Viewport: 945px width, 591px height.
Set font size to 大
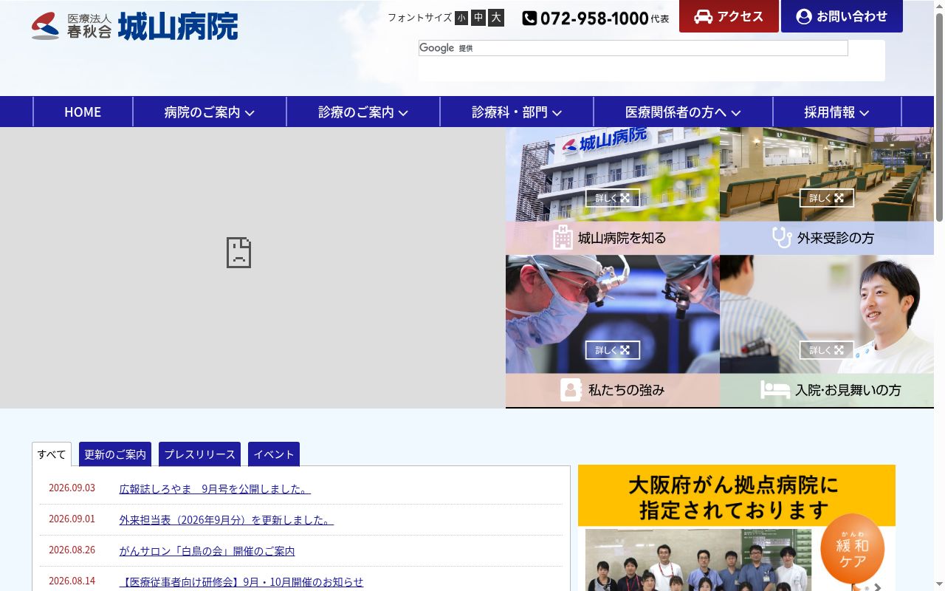click(x=496, y=18)
